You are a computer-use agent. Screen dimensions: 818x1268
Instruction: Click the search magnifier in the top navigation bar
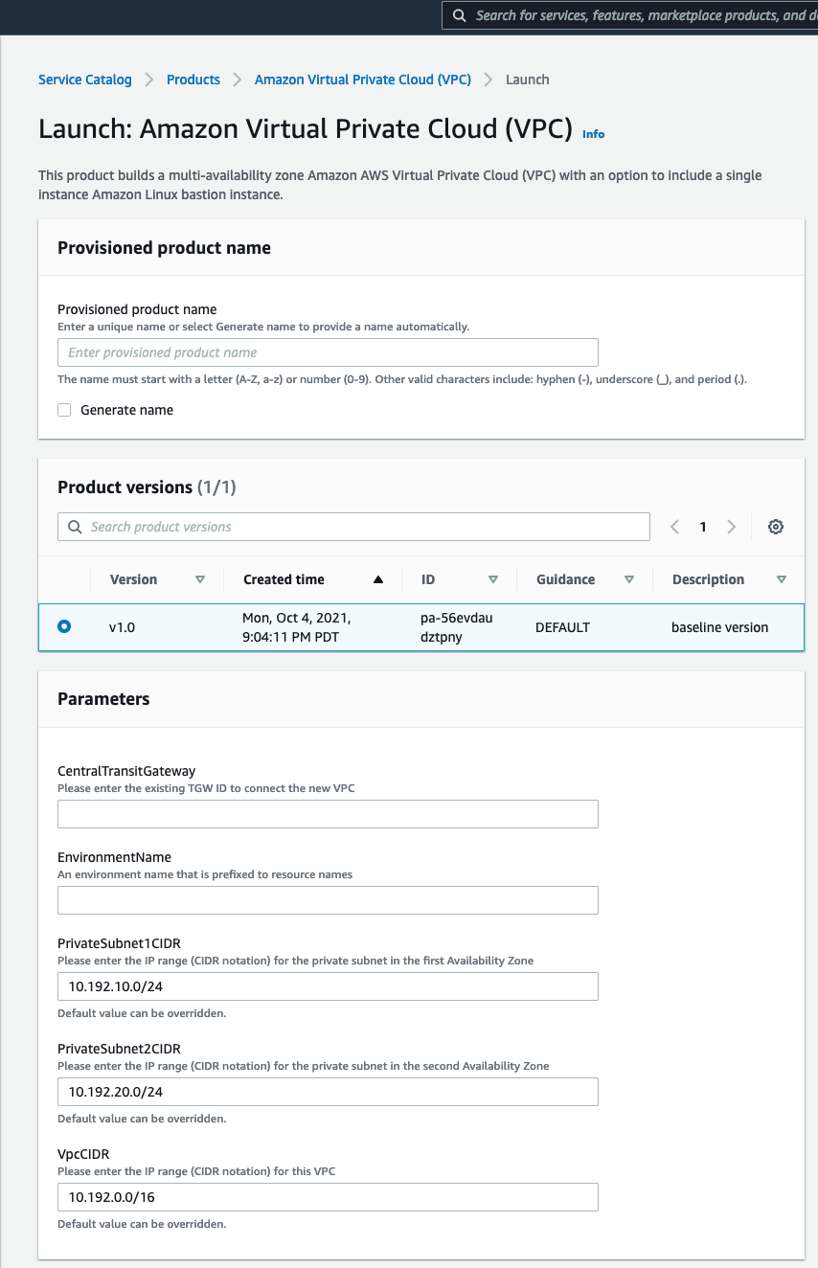459,15
